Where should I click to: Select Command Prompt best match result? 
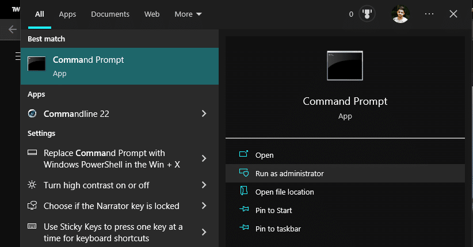click(x=120, y=66)
